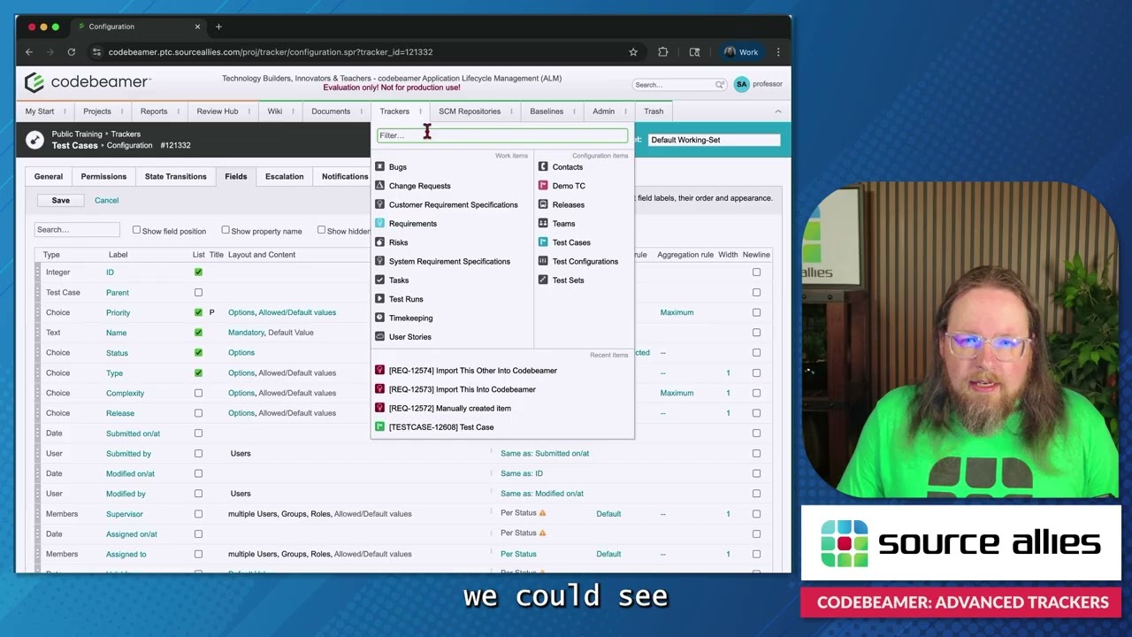Viewport: 1132px width, 637px height.
Task: Click the fields Search box
Action: (x=77, y=230)
